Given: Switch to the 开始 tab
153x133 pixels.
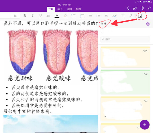Looking at the screenshot, I should pyautogui.click(x=51, y=9).
